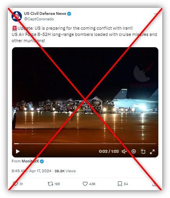Open the US Civil Defense News account name

click(x=45, y=13)
